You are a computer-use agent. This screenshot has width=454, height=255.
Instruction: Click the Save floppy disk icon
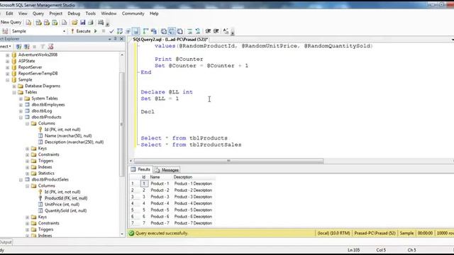pos(82,23)
